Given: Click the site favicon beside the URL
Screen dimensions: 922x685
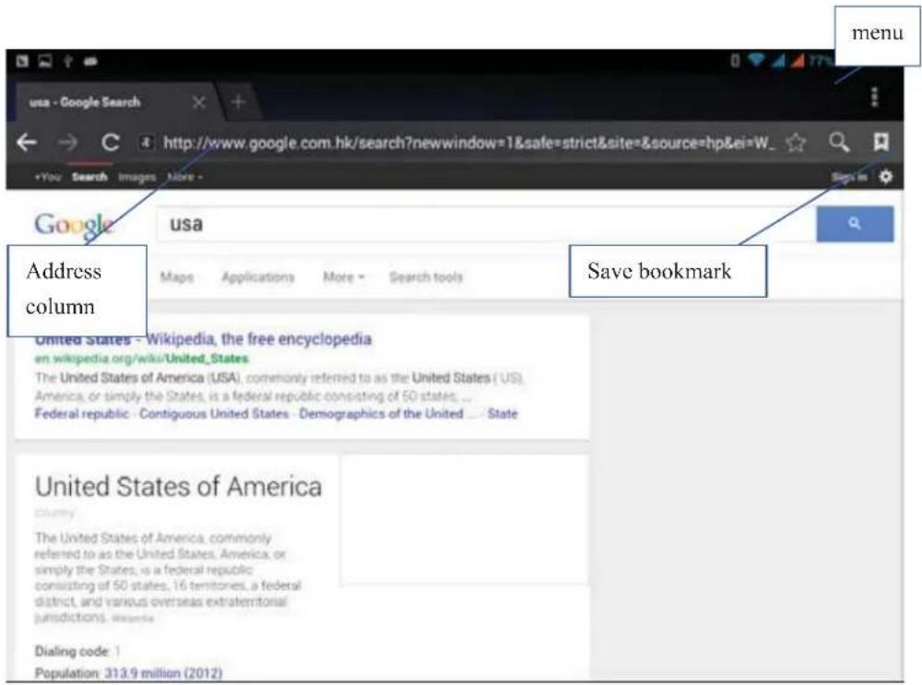Looking at the screenshot, I should tap(146, 142).
